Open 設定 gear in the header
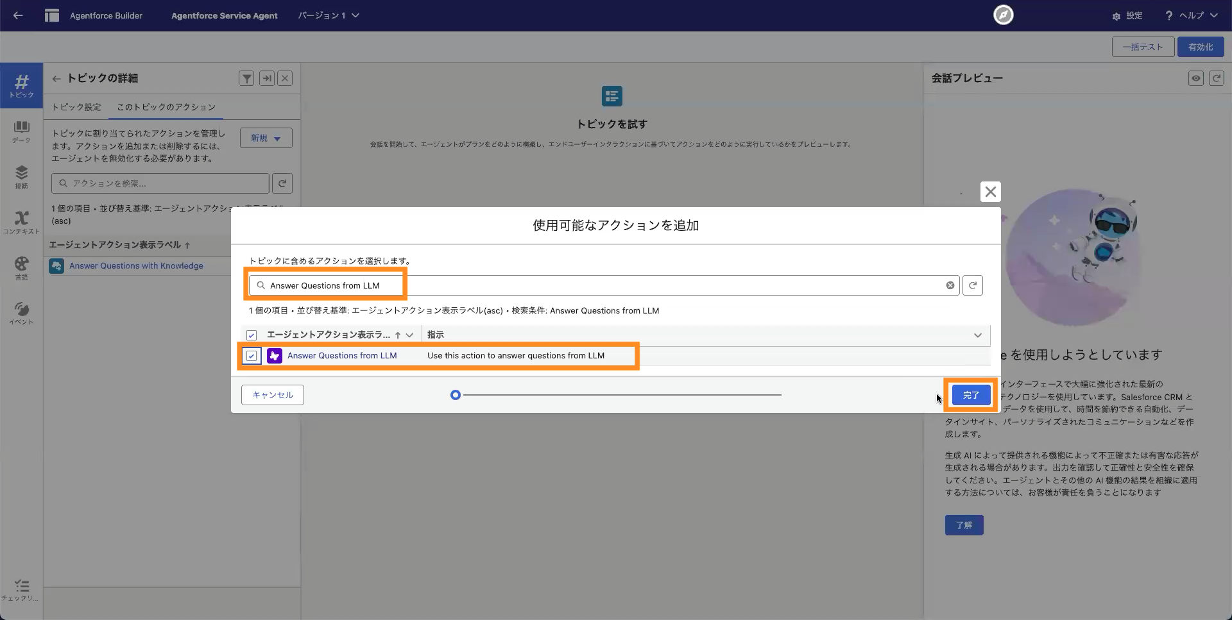 pos(1127,15)
